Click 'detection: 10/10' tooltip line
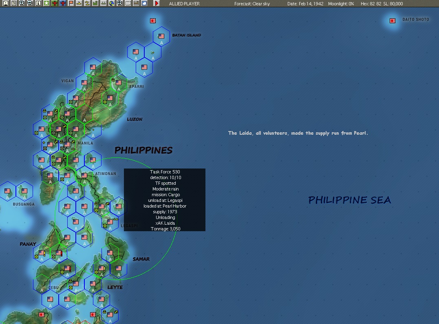 (165, 177)
